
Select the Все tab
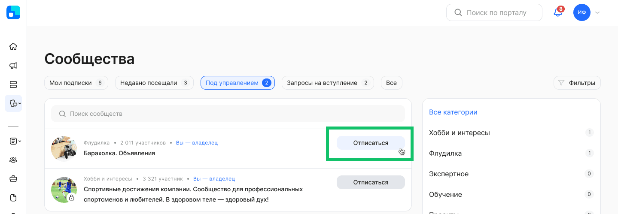click(391, 83)
